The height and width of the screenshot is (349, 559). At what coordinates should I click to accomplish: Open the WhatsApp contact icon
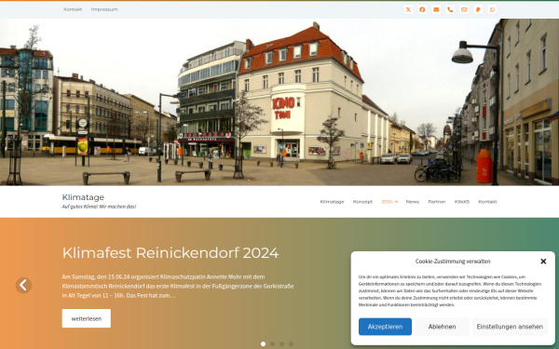(492, 9)
